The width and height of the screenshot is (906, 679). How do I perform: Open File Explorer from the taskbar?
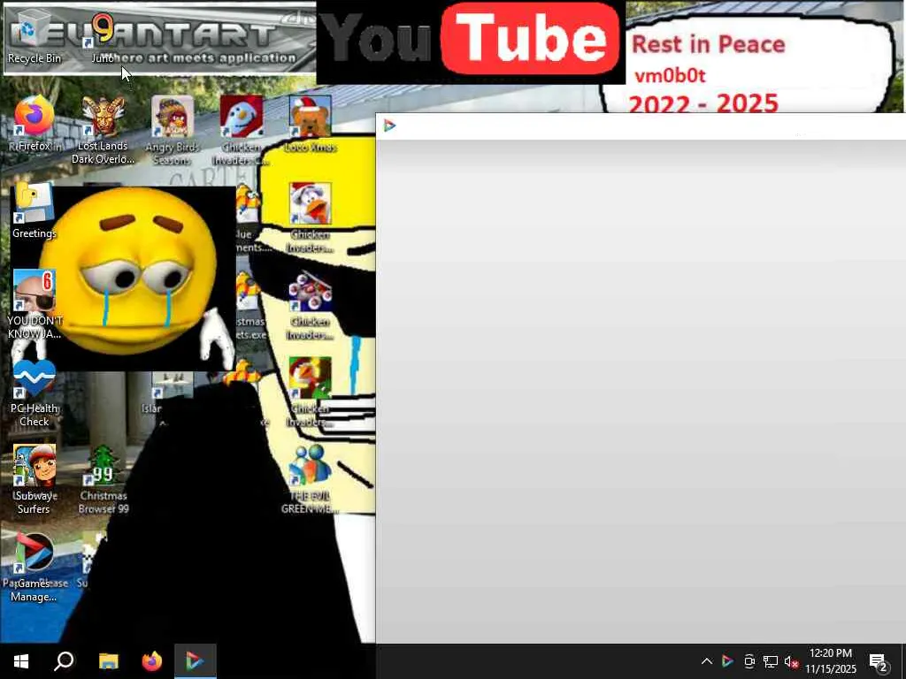coord(108,661)
